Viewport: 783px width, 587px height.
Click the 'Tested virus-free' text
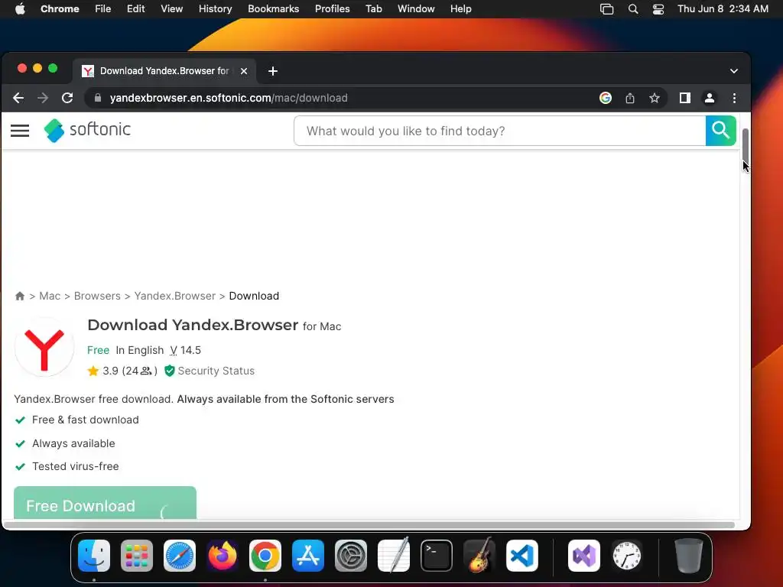(76, 466)
